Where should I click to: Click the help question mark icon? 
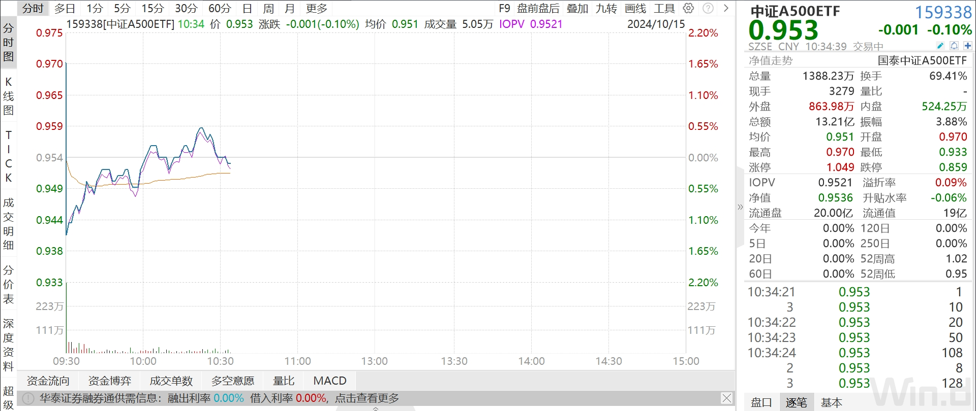[x=708, y=8]
